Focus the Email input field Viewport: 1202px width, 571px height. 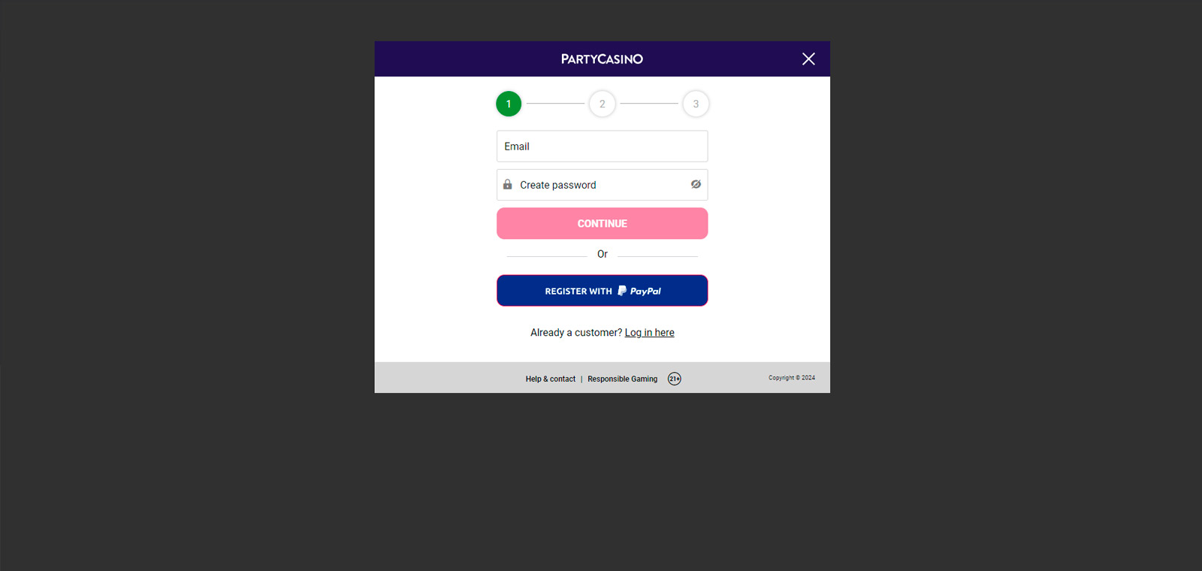pos(602,147)
